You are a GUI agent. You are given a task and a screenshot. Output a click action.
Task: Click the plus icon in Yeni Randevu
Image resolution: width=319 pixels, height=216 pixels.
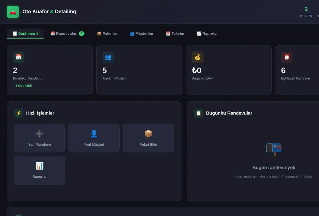(x=39, y=134)
